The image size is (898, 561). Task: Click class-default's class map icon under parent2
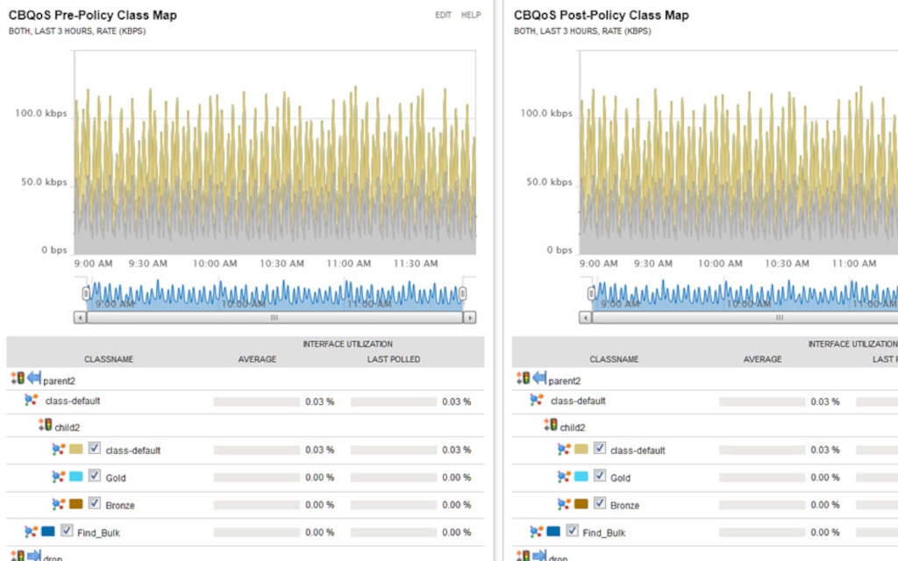pos(32,401)
